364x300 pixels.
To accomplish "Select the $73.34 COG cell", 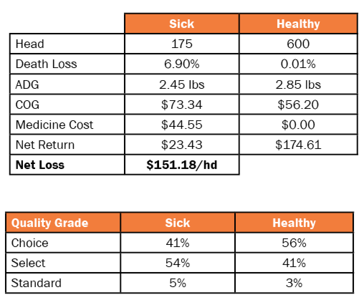I will (x=182, y=105).
